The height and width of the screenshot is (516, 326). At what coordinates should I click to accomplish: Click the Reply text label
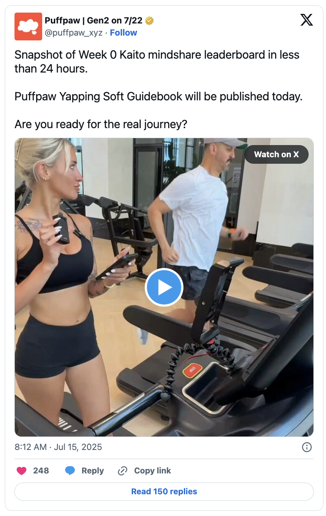(93, 470)
